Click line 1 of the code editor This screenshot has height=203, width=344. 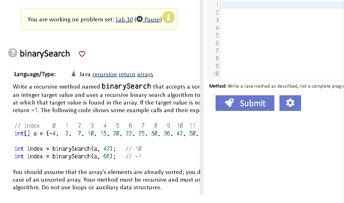click(280, 5)
